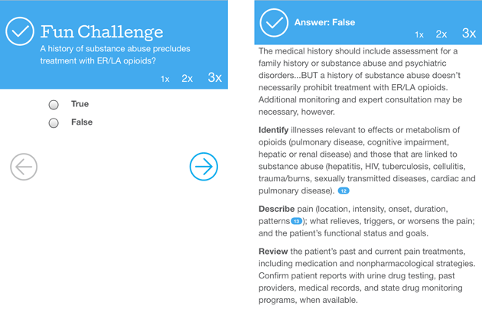Set 2x text size in Fun Challenge panel

pos(187,79)
